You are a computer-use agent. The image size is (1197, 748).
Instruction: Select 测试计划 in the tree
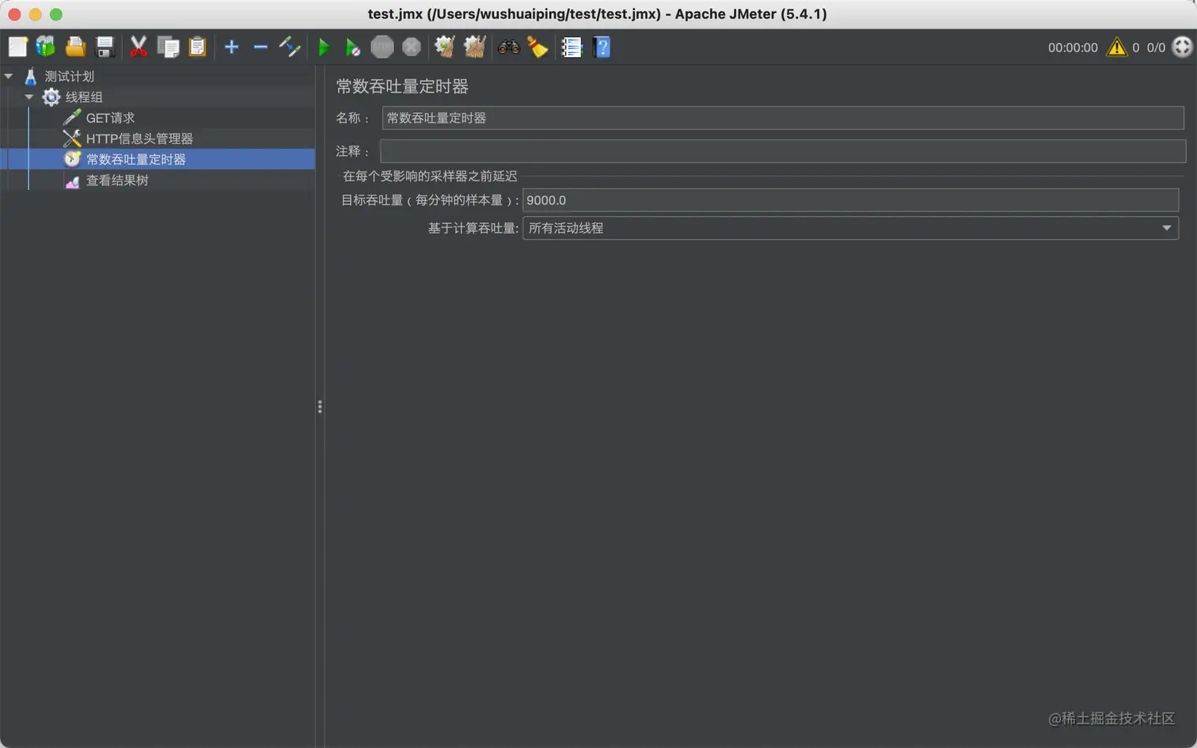pyautogui.click(x=69, y=76)
